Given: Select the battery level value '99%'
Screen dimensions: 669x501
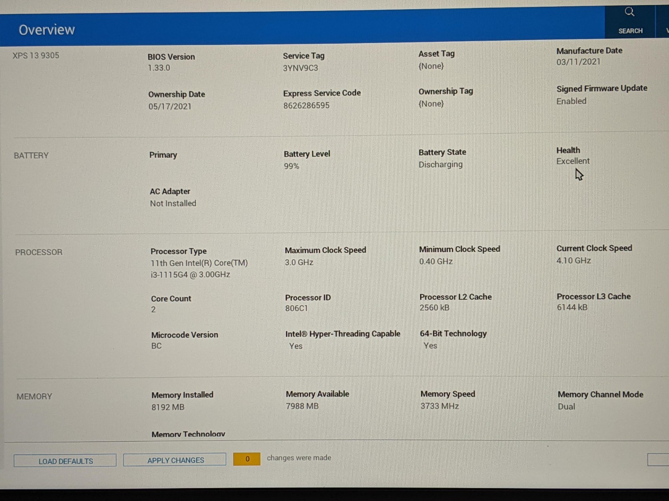Looking at the screenshot, I should point(291,166).
